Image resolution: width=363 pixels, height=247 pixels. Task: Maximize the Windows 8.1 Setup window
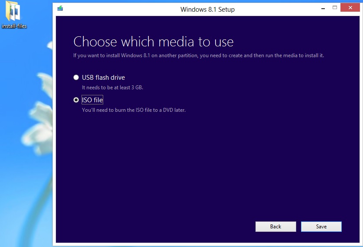coord(335,8)
